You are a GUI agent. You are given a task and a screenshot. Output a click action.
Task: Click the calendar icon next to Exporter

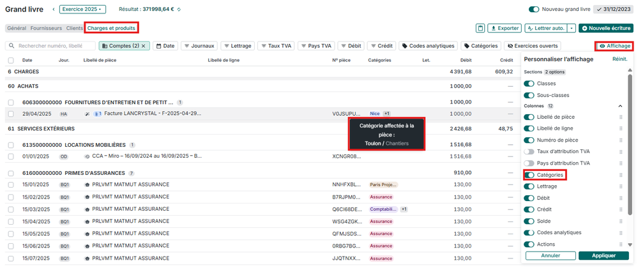pyautogui.click(x=480, y=28)
